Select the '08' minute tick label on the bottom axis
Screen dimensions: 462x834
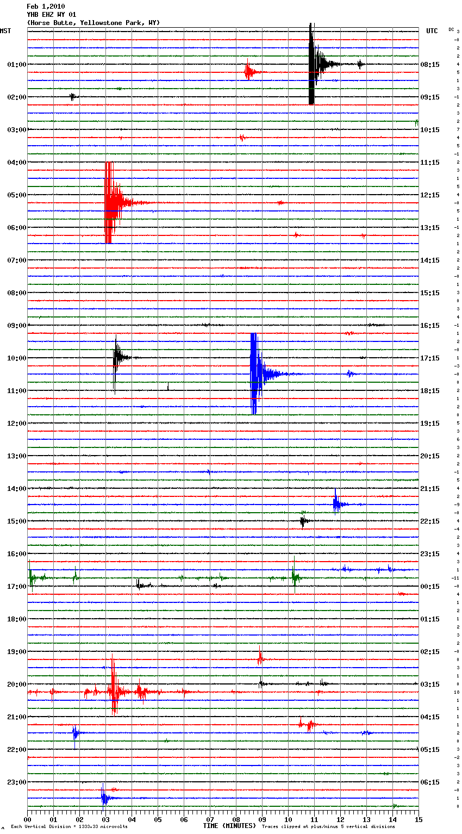pyautogui.click(x=236, y=819)
